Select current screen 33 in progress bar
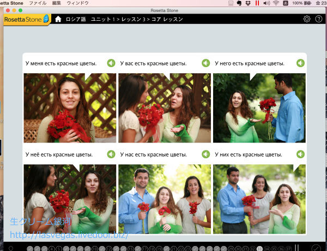327x251 pixels. coord(259,249)
